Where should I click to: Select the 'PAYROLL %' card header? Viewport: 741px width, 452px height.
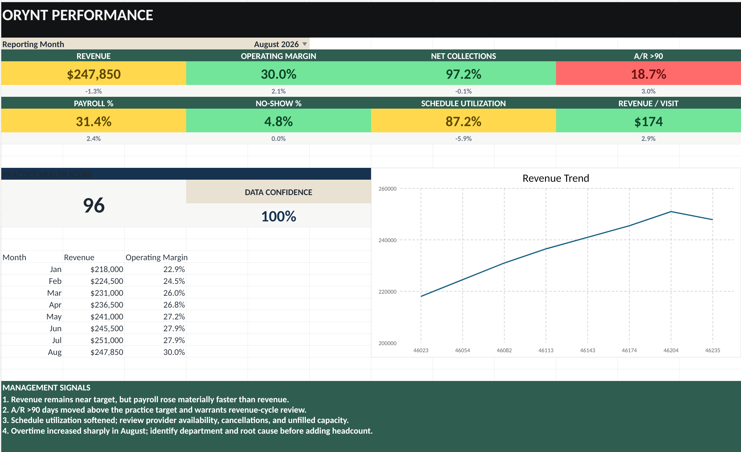pyautogui.click(x=94, y=103)
